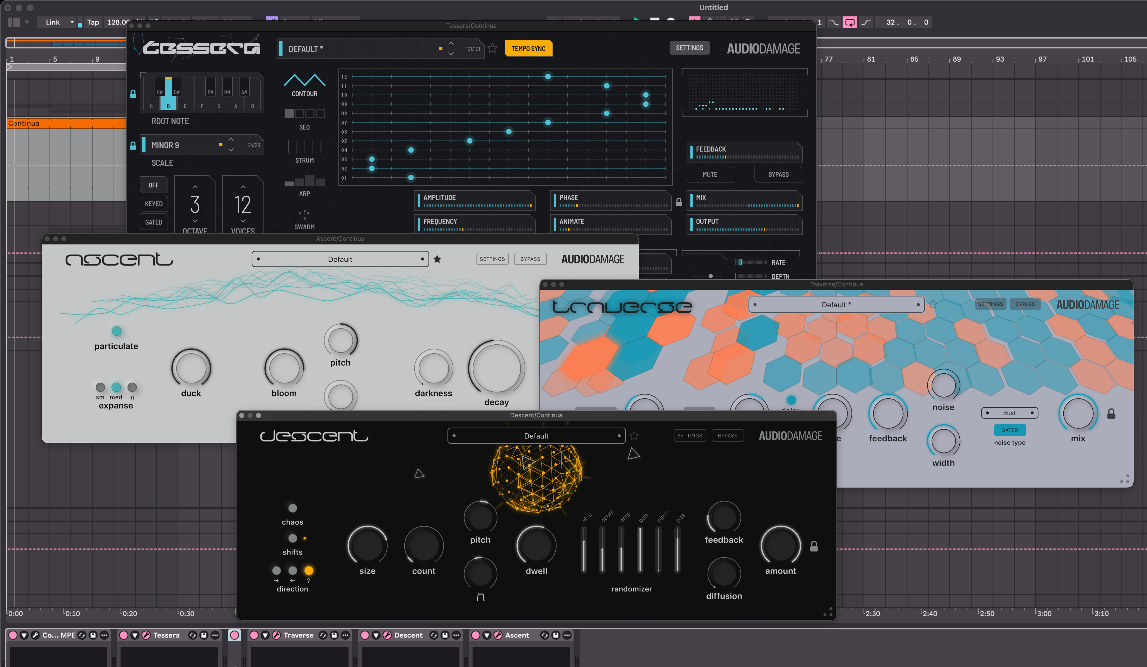Screen dimensions: 1147x667
Task: Open the Descent Default preset menu
Action: (536, 436)
